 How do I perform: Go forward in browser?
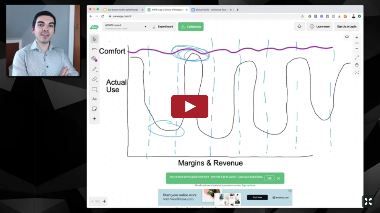pos(97,16)
